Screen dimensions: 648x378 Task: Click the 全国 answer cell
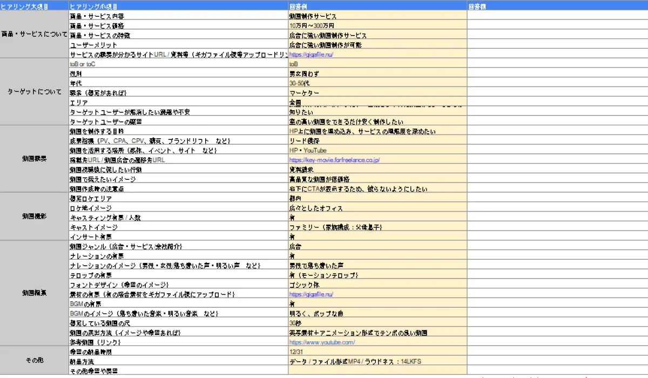coord(377,103)
